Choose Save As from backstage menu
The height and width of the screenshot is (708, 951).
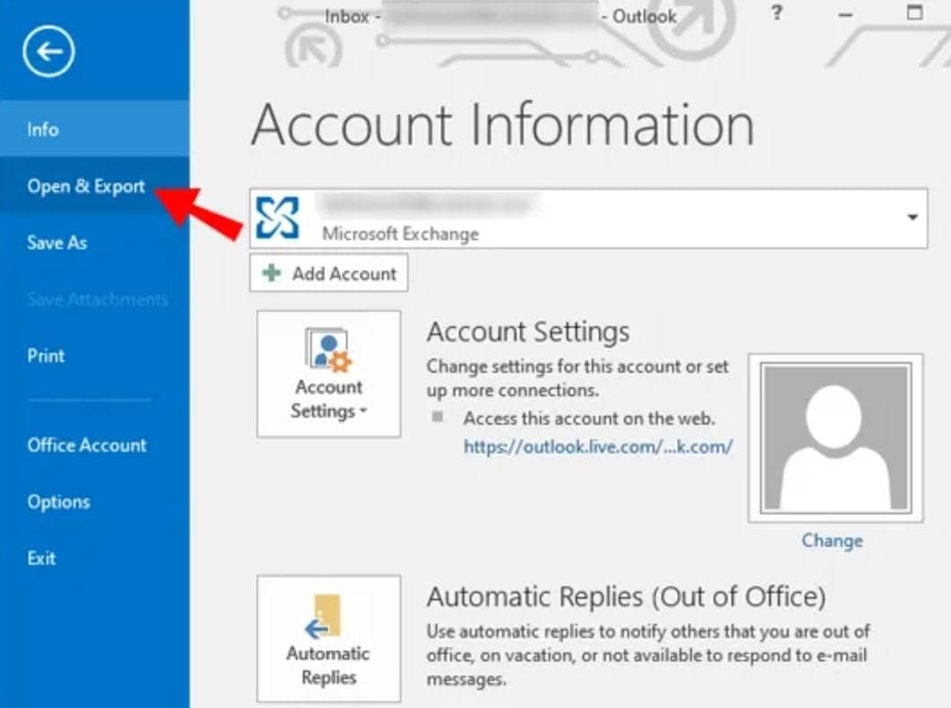95,243
